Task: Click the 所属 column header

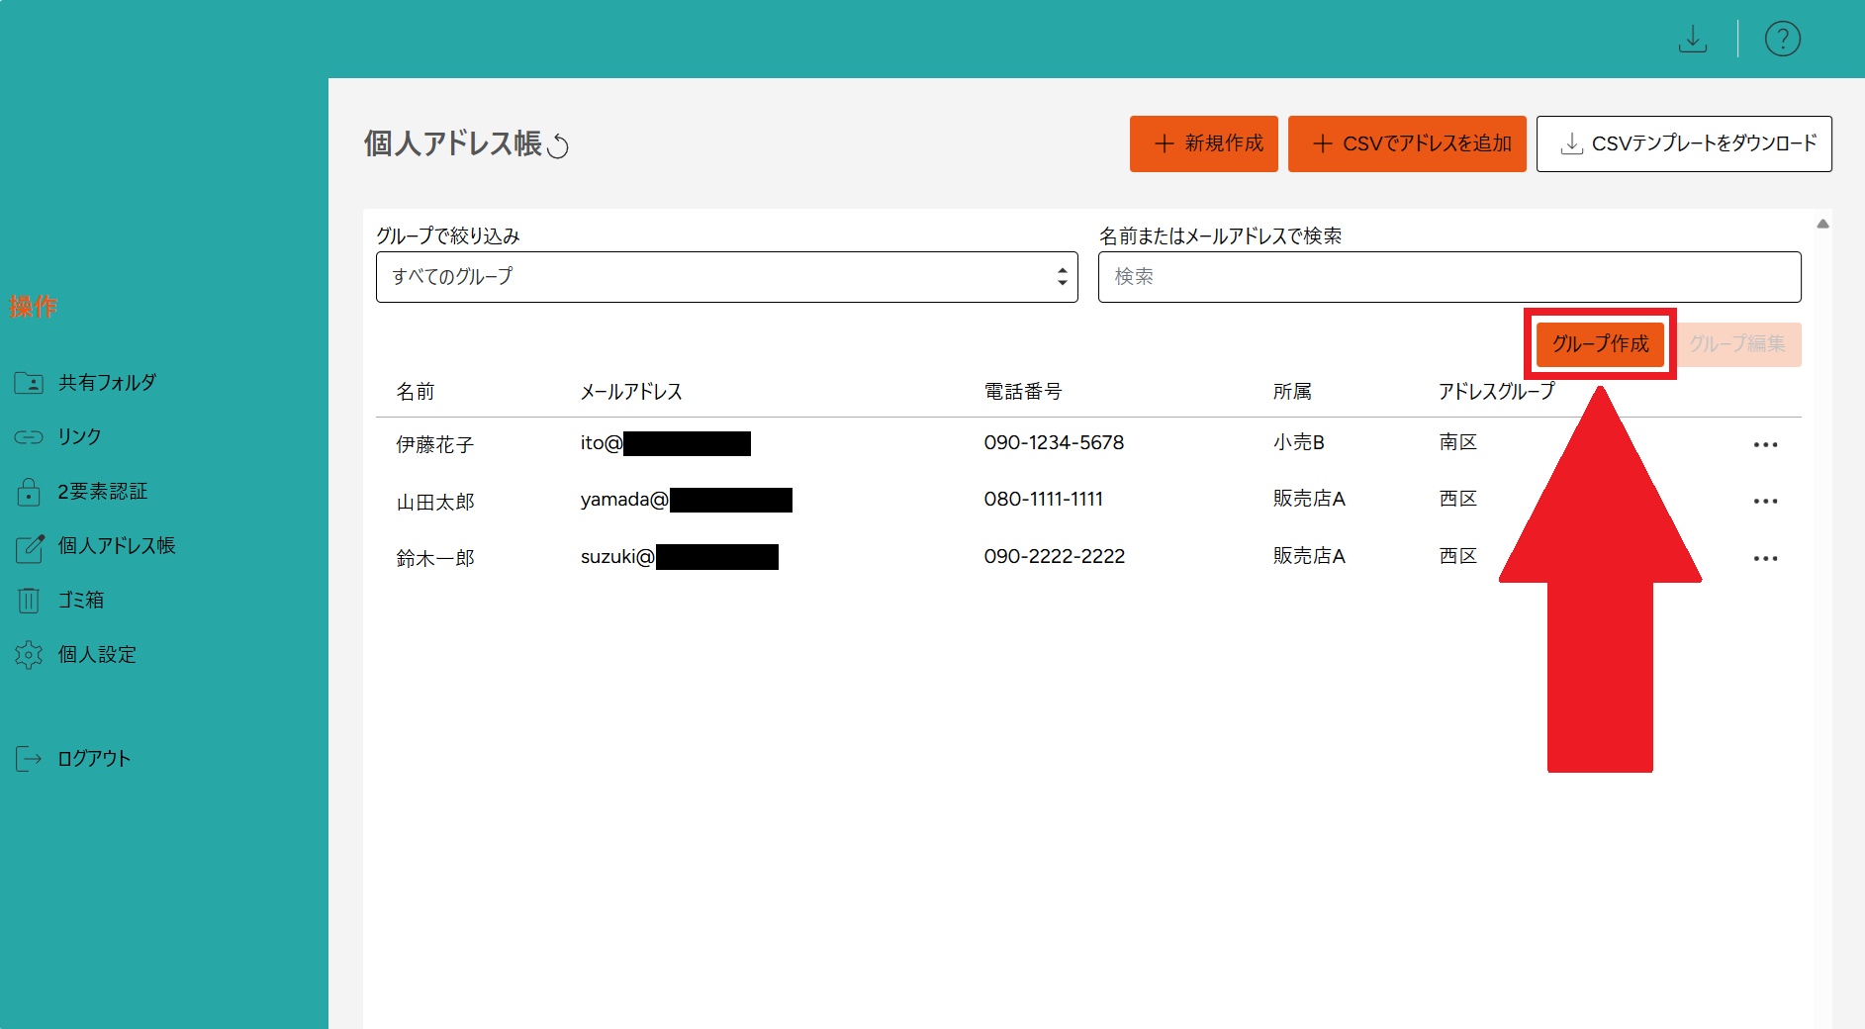Action: pos(1292,392)
